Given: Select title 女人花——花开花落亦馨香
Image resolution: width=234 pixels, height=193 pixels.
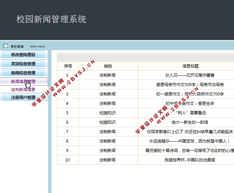Looking at the screenshot, I should pos(190,75).
